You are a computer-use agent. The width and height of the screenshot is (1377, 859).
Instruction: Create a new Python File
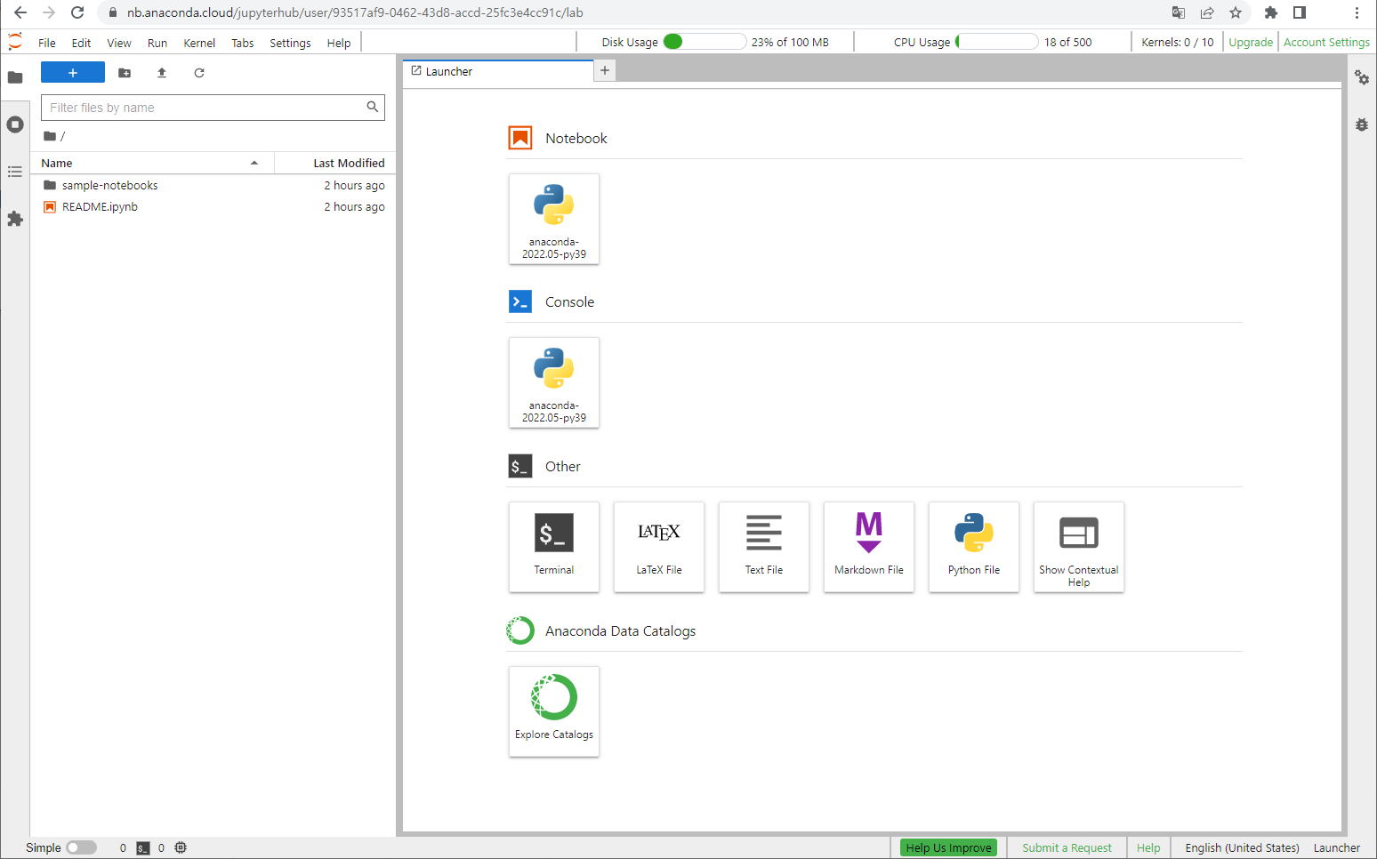pos(974,547)
